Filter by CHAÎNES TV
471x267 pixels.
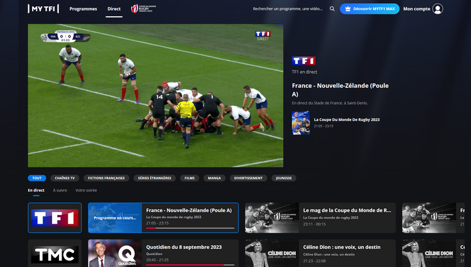[65, 178]
